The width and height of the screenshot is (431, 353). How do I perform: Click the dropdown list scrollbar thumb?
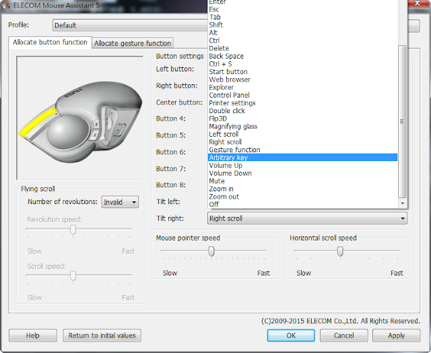(x=403, y=121)
